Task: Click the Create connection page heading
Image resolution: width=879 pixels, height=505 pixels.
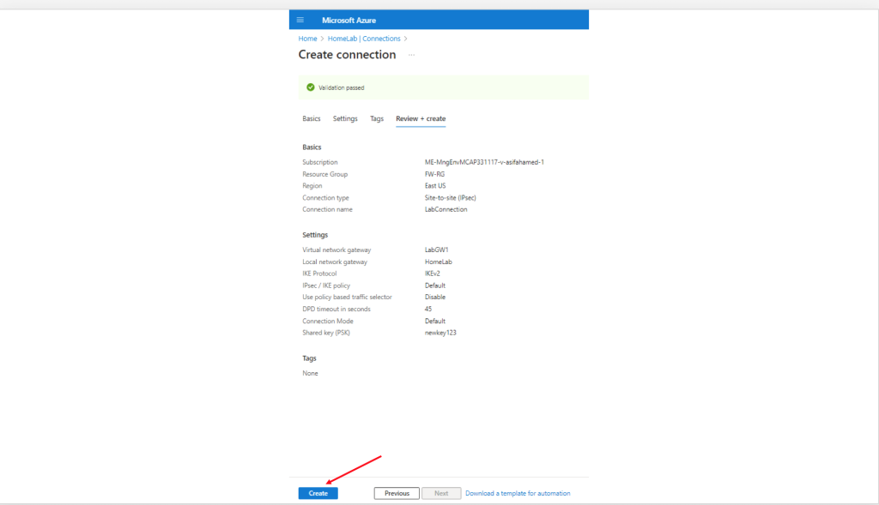Action: tap(347, 55)
